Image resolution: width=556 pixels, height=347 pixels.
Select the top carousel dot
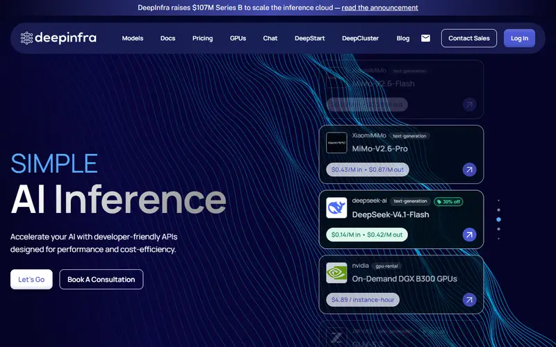[x=498, y=201]
